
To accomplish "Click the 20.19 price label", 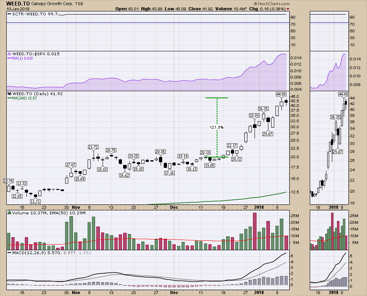I will click(x=205, y=153).
